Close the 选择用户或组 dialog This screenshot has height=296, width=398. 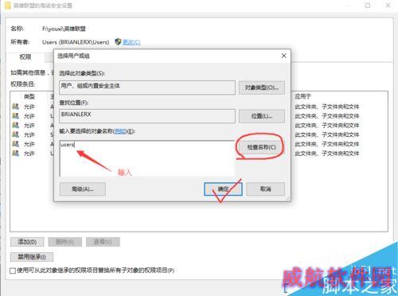pyautogui.click(x=283, y=56)
